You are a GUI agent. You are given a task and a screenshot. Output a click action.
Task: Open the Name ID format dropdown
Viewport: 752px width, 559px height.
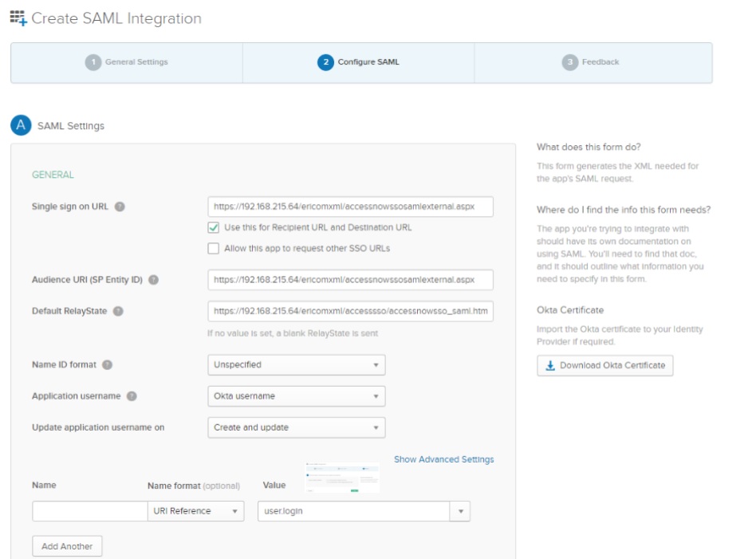[296, 364]
